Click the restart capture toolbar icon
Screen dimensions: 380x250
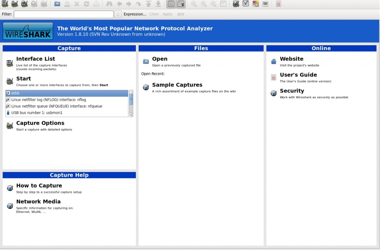pos(44,4)
